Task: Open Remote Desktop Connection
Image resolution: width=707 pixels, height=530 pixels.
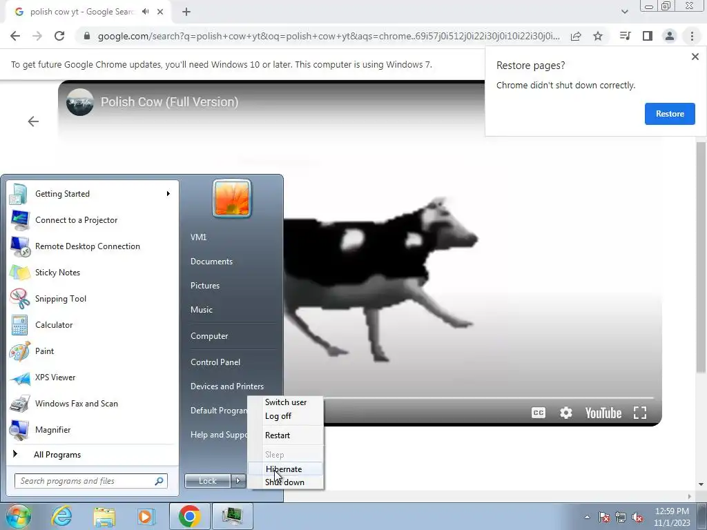Action: tap(93, 246)
